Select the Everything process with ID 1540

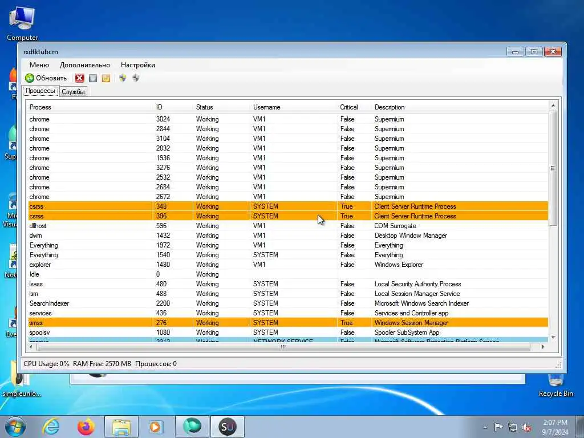coord(288,255)
